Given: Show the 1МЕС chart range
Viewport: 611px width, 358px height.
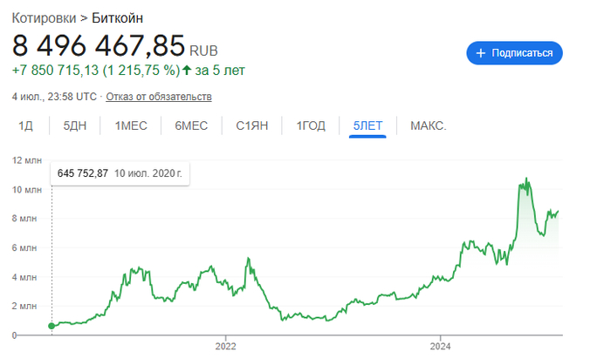Looking at the screenshot, I should click(131, 126).
